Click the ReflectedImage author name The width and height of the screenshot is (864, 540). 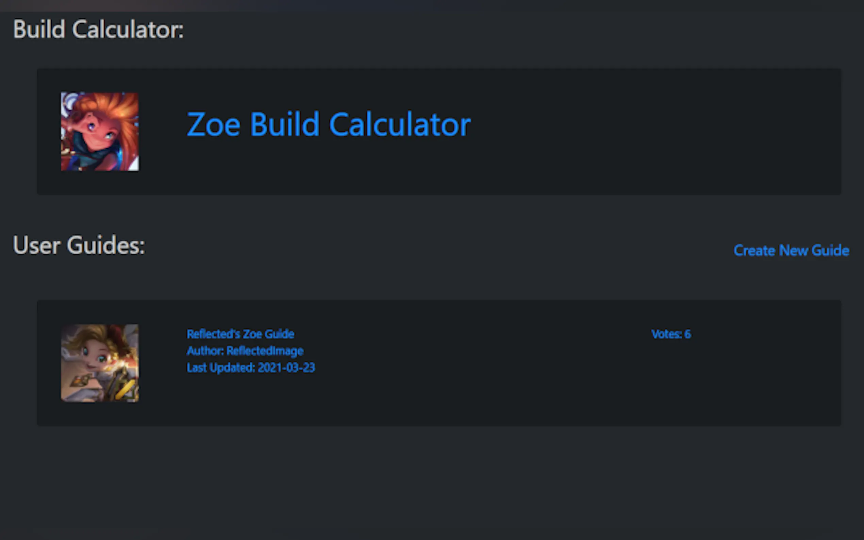click(x=265, y=351)
